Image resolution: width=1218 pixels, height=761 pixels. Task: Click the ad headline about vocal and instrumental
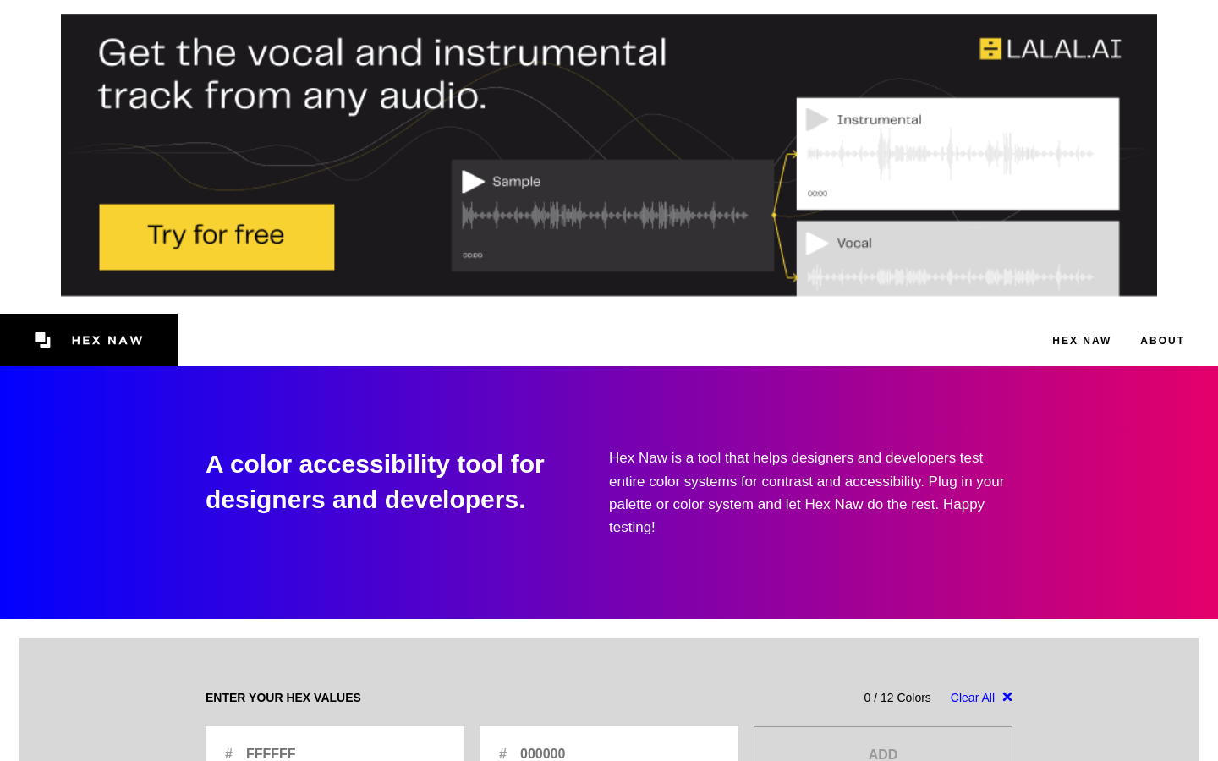point(381,74)
